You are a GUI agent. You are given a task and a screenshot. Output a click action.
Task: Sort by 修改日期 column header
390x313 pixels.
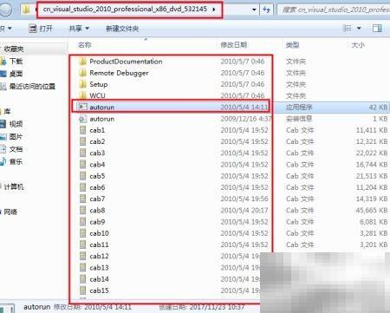tap(234, 45)
